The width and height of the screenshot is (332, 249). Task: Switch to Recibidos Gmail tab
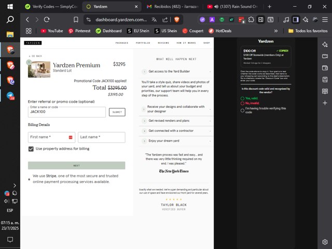point(173,7)
